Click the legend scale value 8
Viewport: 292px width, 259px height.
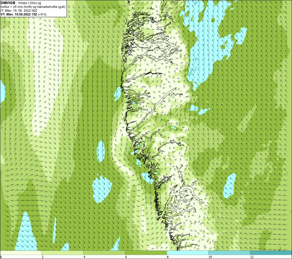(168, 257)
